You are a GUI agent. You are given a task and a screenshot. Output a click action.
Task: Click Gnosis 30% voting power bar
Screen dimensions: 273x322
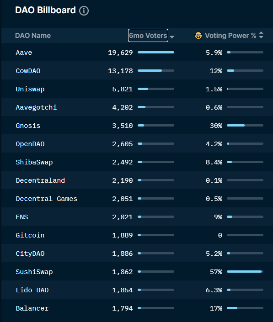pyautogui.click(x=245, y=125)
